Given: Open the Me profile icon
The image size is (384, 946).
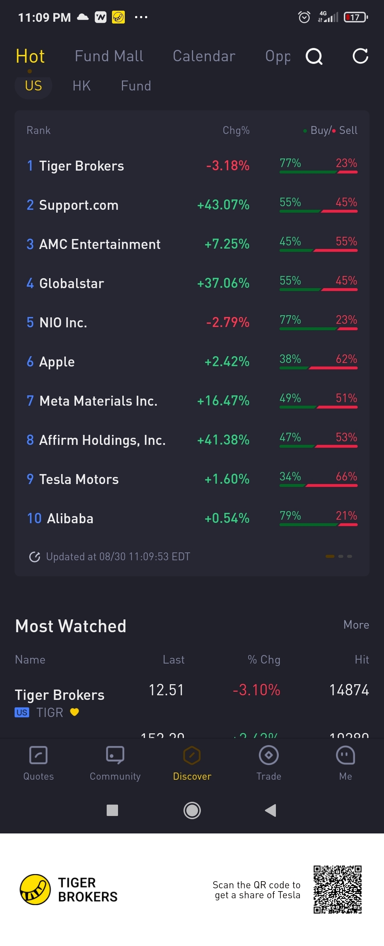Looking at the screenshot, I should pos(346,755).
